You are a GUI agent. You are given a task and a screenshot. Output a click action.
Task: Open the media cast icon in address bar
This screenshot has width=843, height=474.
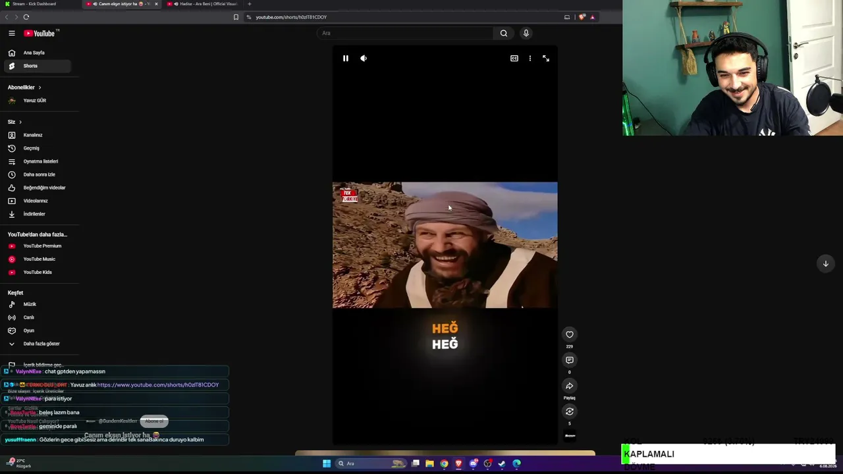567,17
